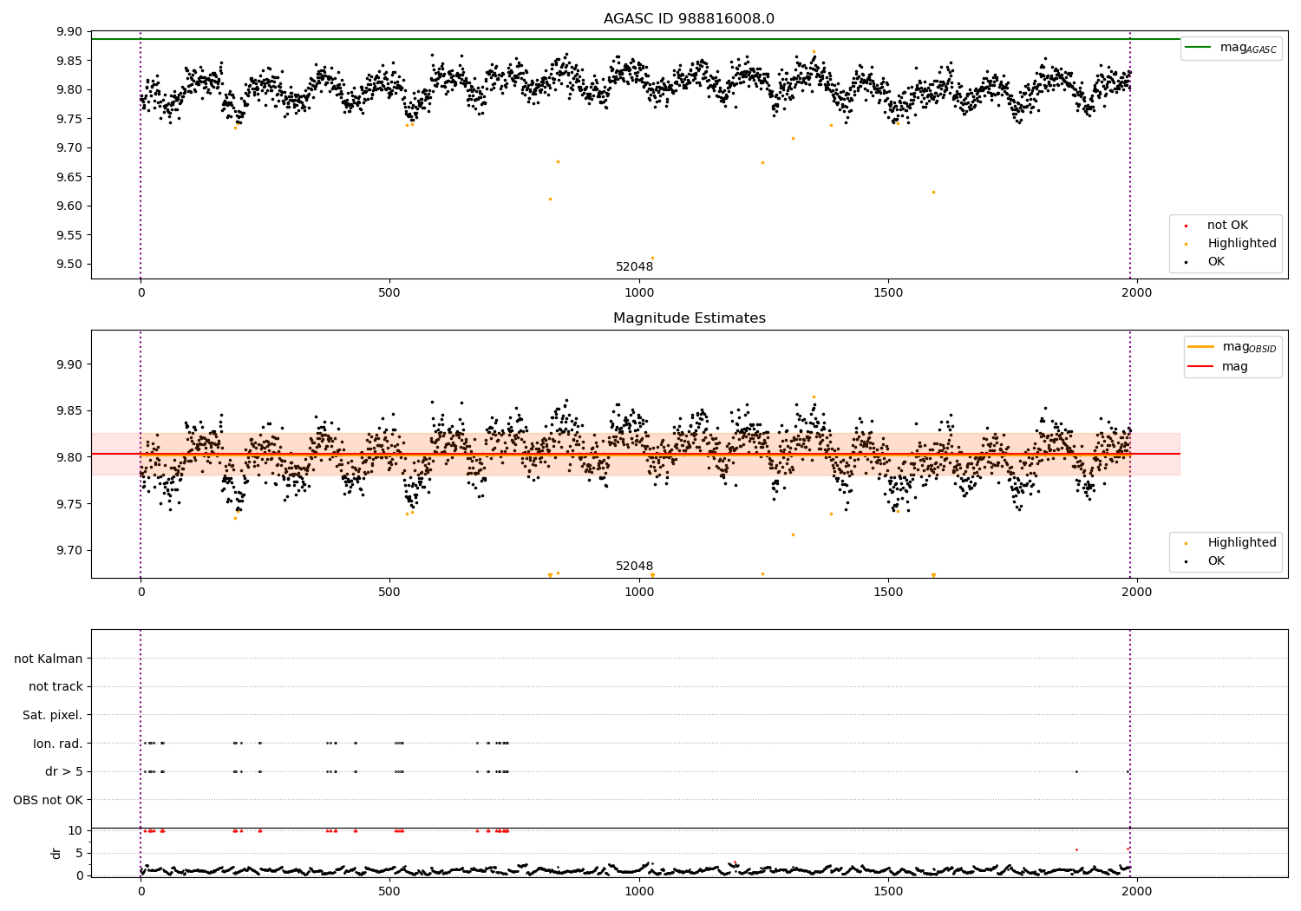Click the orange highlighted point above 9.85 in the top plot

[x=814, y=52]
